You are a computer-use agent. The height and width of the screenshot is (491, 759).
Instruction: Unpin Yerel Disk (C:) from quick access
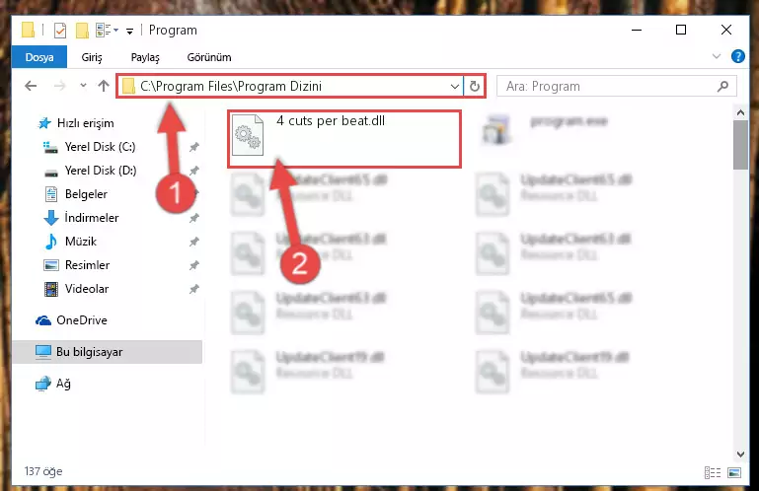pyautogui.click(x=194, y=147)
